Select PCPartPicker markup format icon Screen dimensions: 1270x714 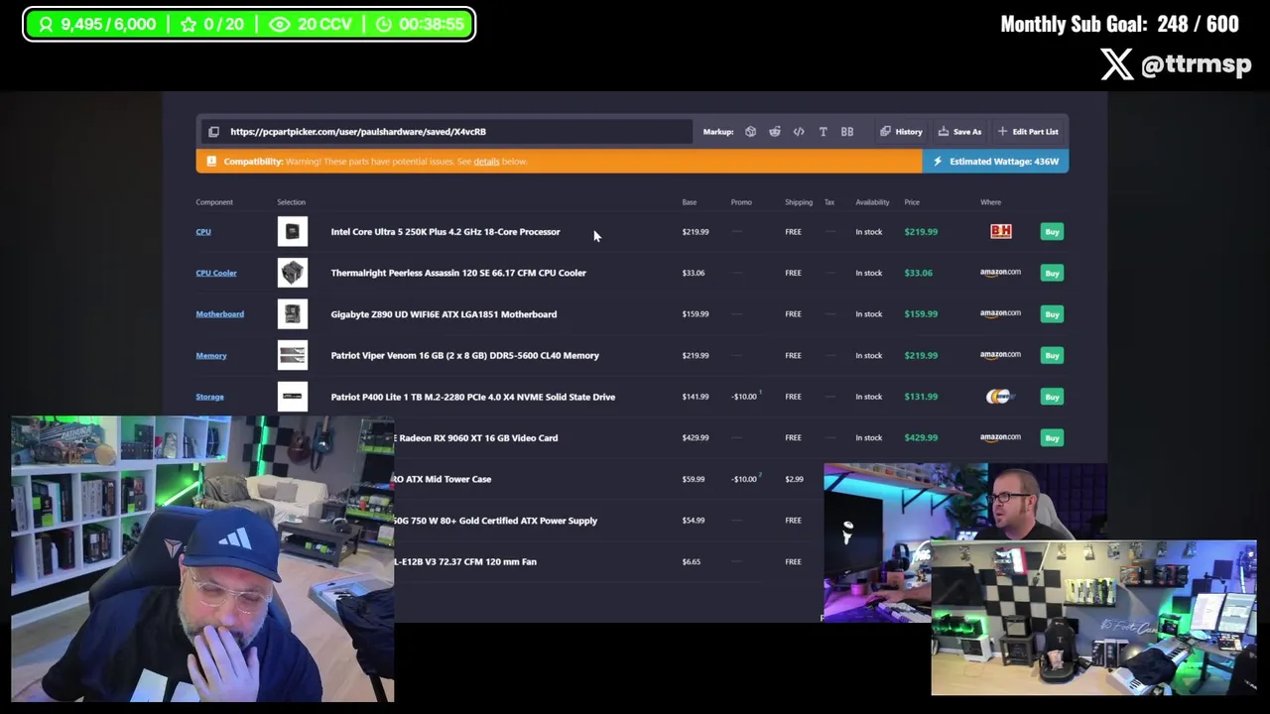click(750, 132)
